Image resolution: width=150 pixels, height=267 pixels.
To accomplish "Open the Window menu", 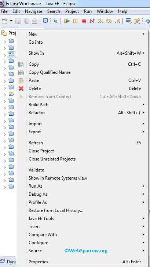I will coord(105,11).
